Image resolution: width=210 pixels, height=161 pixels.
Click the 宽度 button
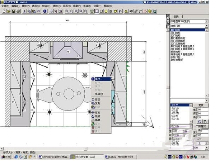[200, 105]
